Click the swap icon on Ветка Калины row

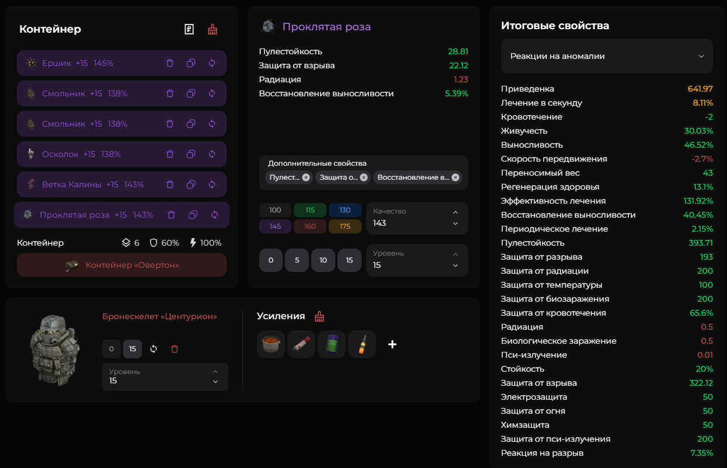coord(212,184)
